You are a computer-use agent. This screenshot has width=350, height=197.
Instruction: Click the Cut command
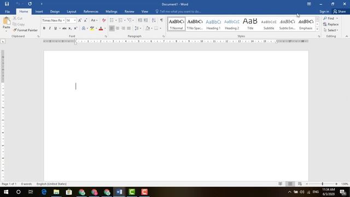(18, 18)
